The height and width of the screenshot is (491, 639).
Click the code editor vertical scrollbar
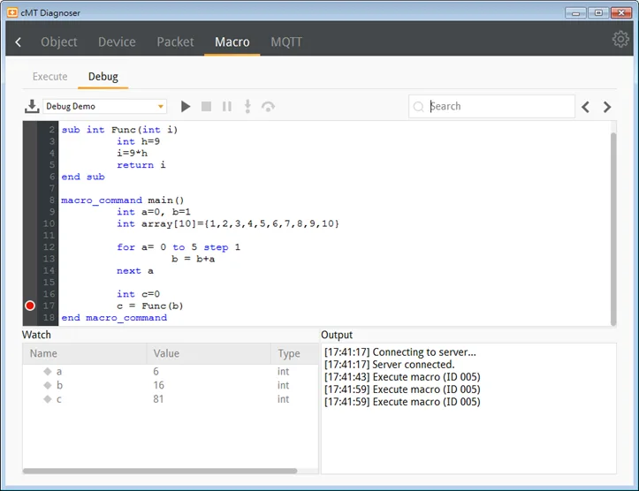pos(613,228)
